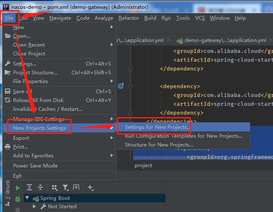This screenshot has height=212, width=273.
Task: Open the Refactor menu
Action: (x=129, y=18)
